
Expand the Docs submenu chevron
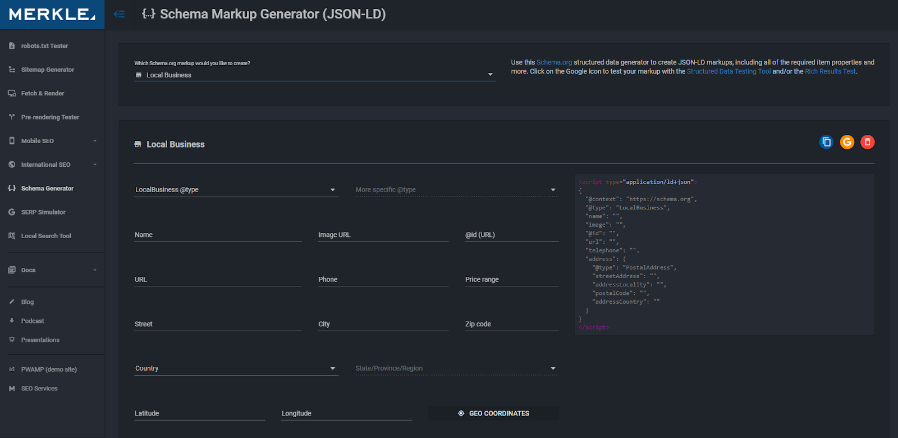pyautogui.click(x=95, y=270)
